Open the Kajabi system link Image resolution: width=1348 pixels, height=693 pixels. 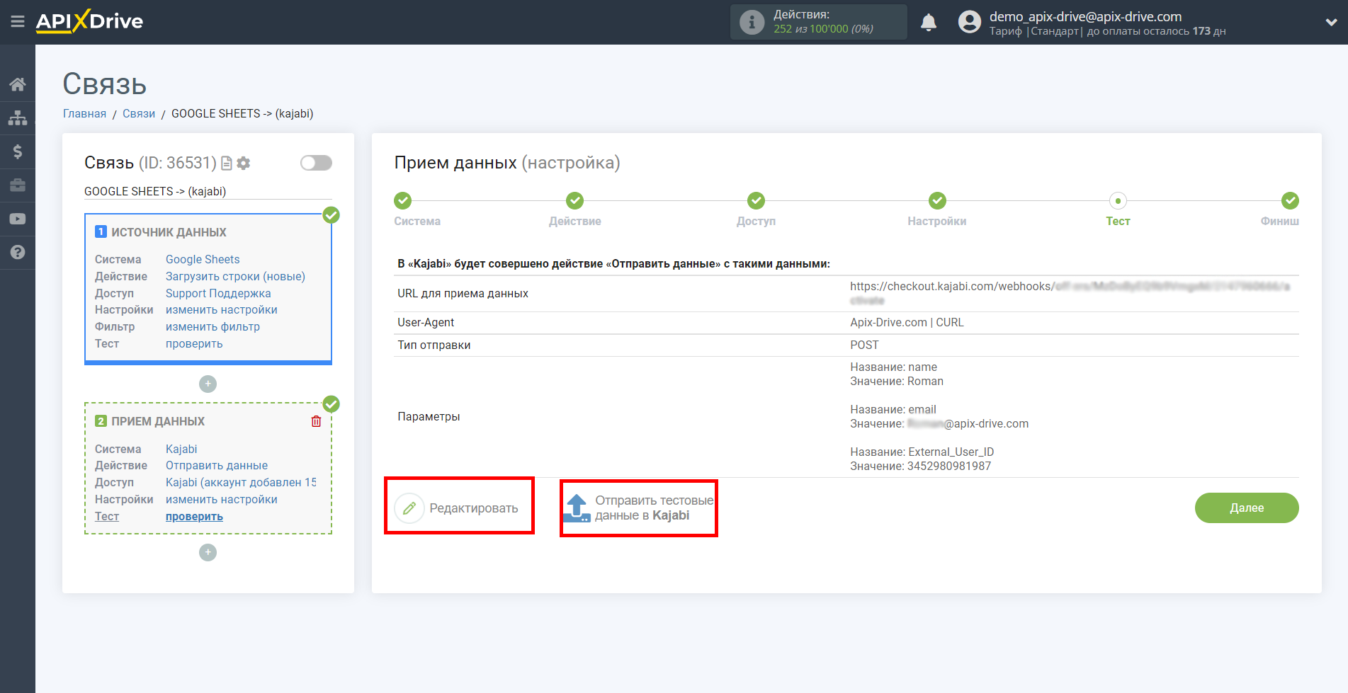tap(181, 449)
